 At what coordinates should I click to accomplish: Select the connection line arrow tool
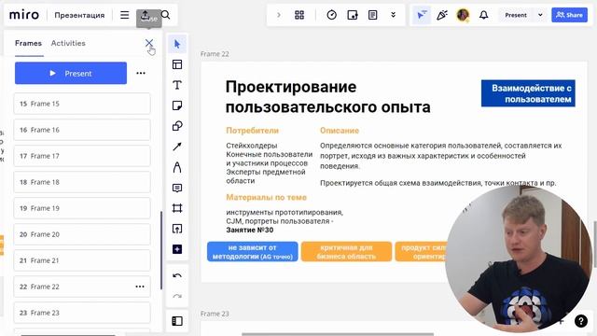click(177, 147)
